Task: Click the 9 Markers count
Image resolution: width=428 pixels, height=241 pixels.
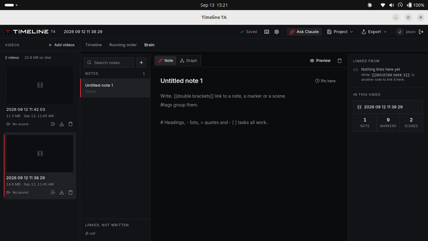Action: coord(388,122)
